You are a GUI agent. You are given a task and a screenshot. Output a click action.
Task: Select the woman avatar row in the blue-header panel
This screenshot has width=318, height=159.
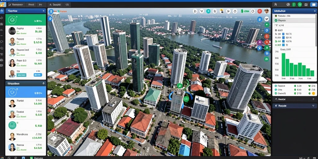(x=26, y=147)
